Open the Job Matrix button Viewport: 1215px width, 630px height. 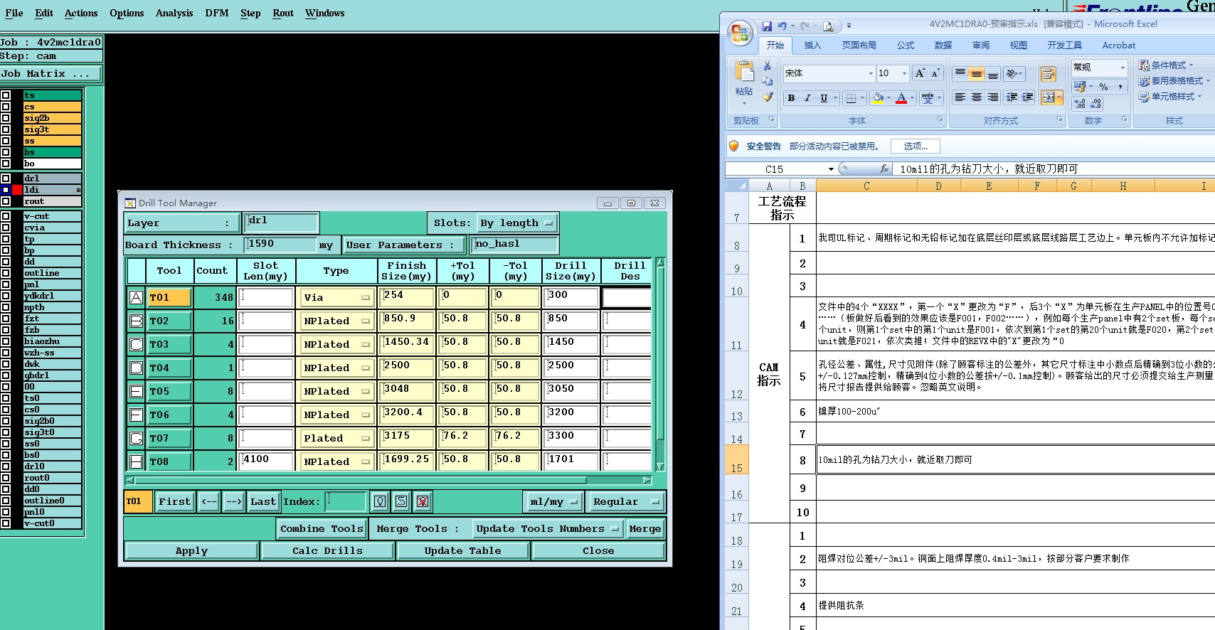click(51, 73)
